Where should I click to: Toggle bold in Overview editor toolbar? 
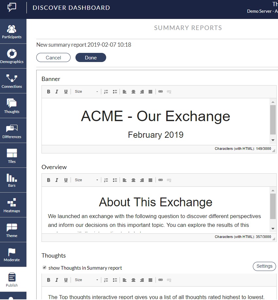point(49,180)
